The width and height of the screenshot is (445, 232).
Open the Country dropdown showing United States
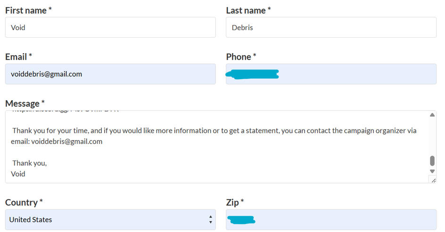[x=110, y=219]
